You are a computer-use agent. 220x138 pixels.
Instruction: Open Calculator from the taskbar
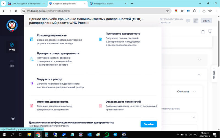46,135
